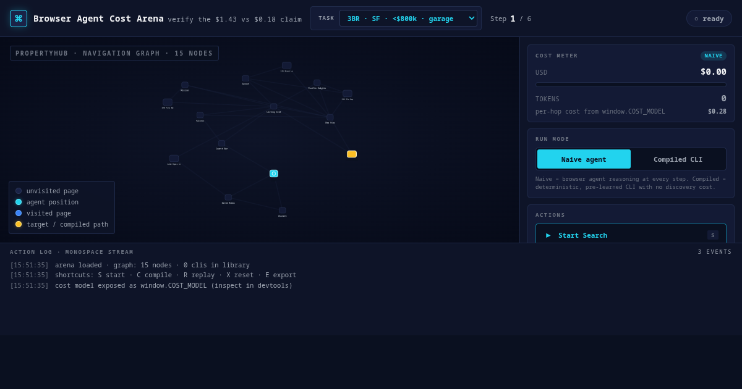742x389 pixels.
Task: Select Naive agent run mode
Action: pyautogui.click(x=584, y=159)
